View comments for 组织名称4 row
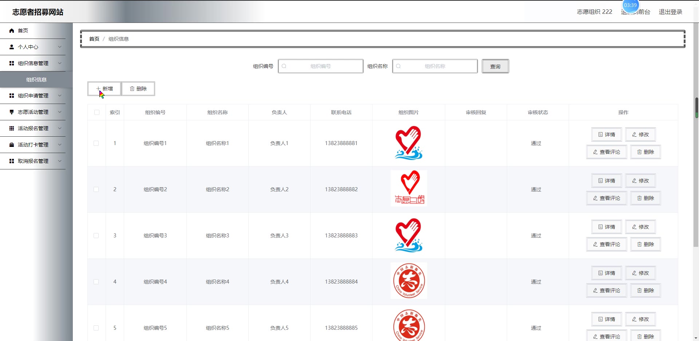This screenshot has width=699, height=341. pos(607,290)
